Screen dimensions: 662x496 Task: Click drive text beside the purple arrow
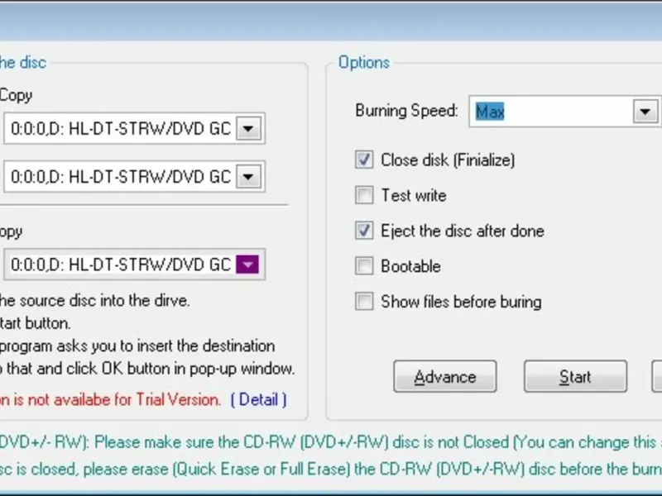click(121, 265)
